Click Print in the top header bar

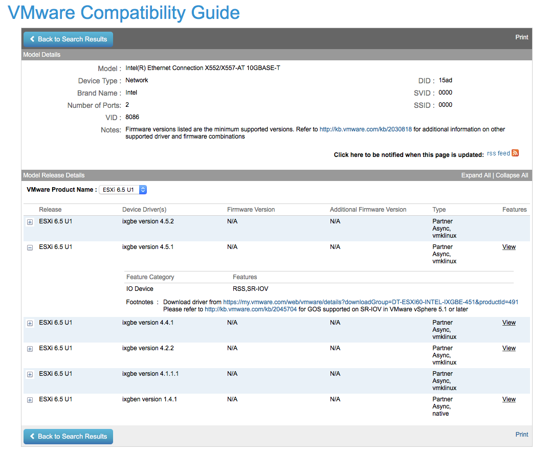click(521, 37)
